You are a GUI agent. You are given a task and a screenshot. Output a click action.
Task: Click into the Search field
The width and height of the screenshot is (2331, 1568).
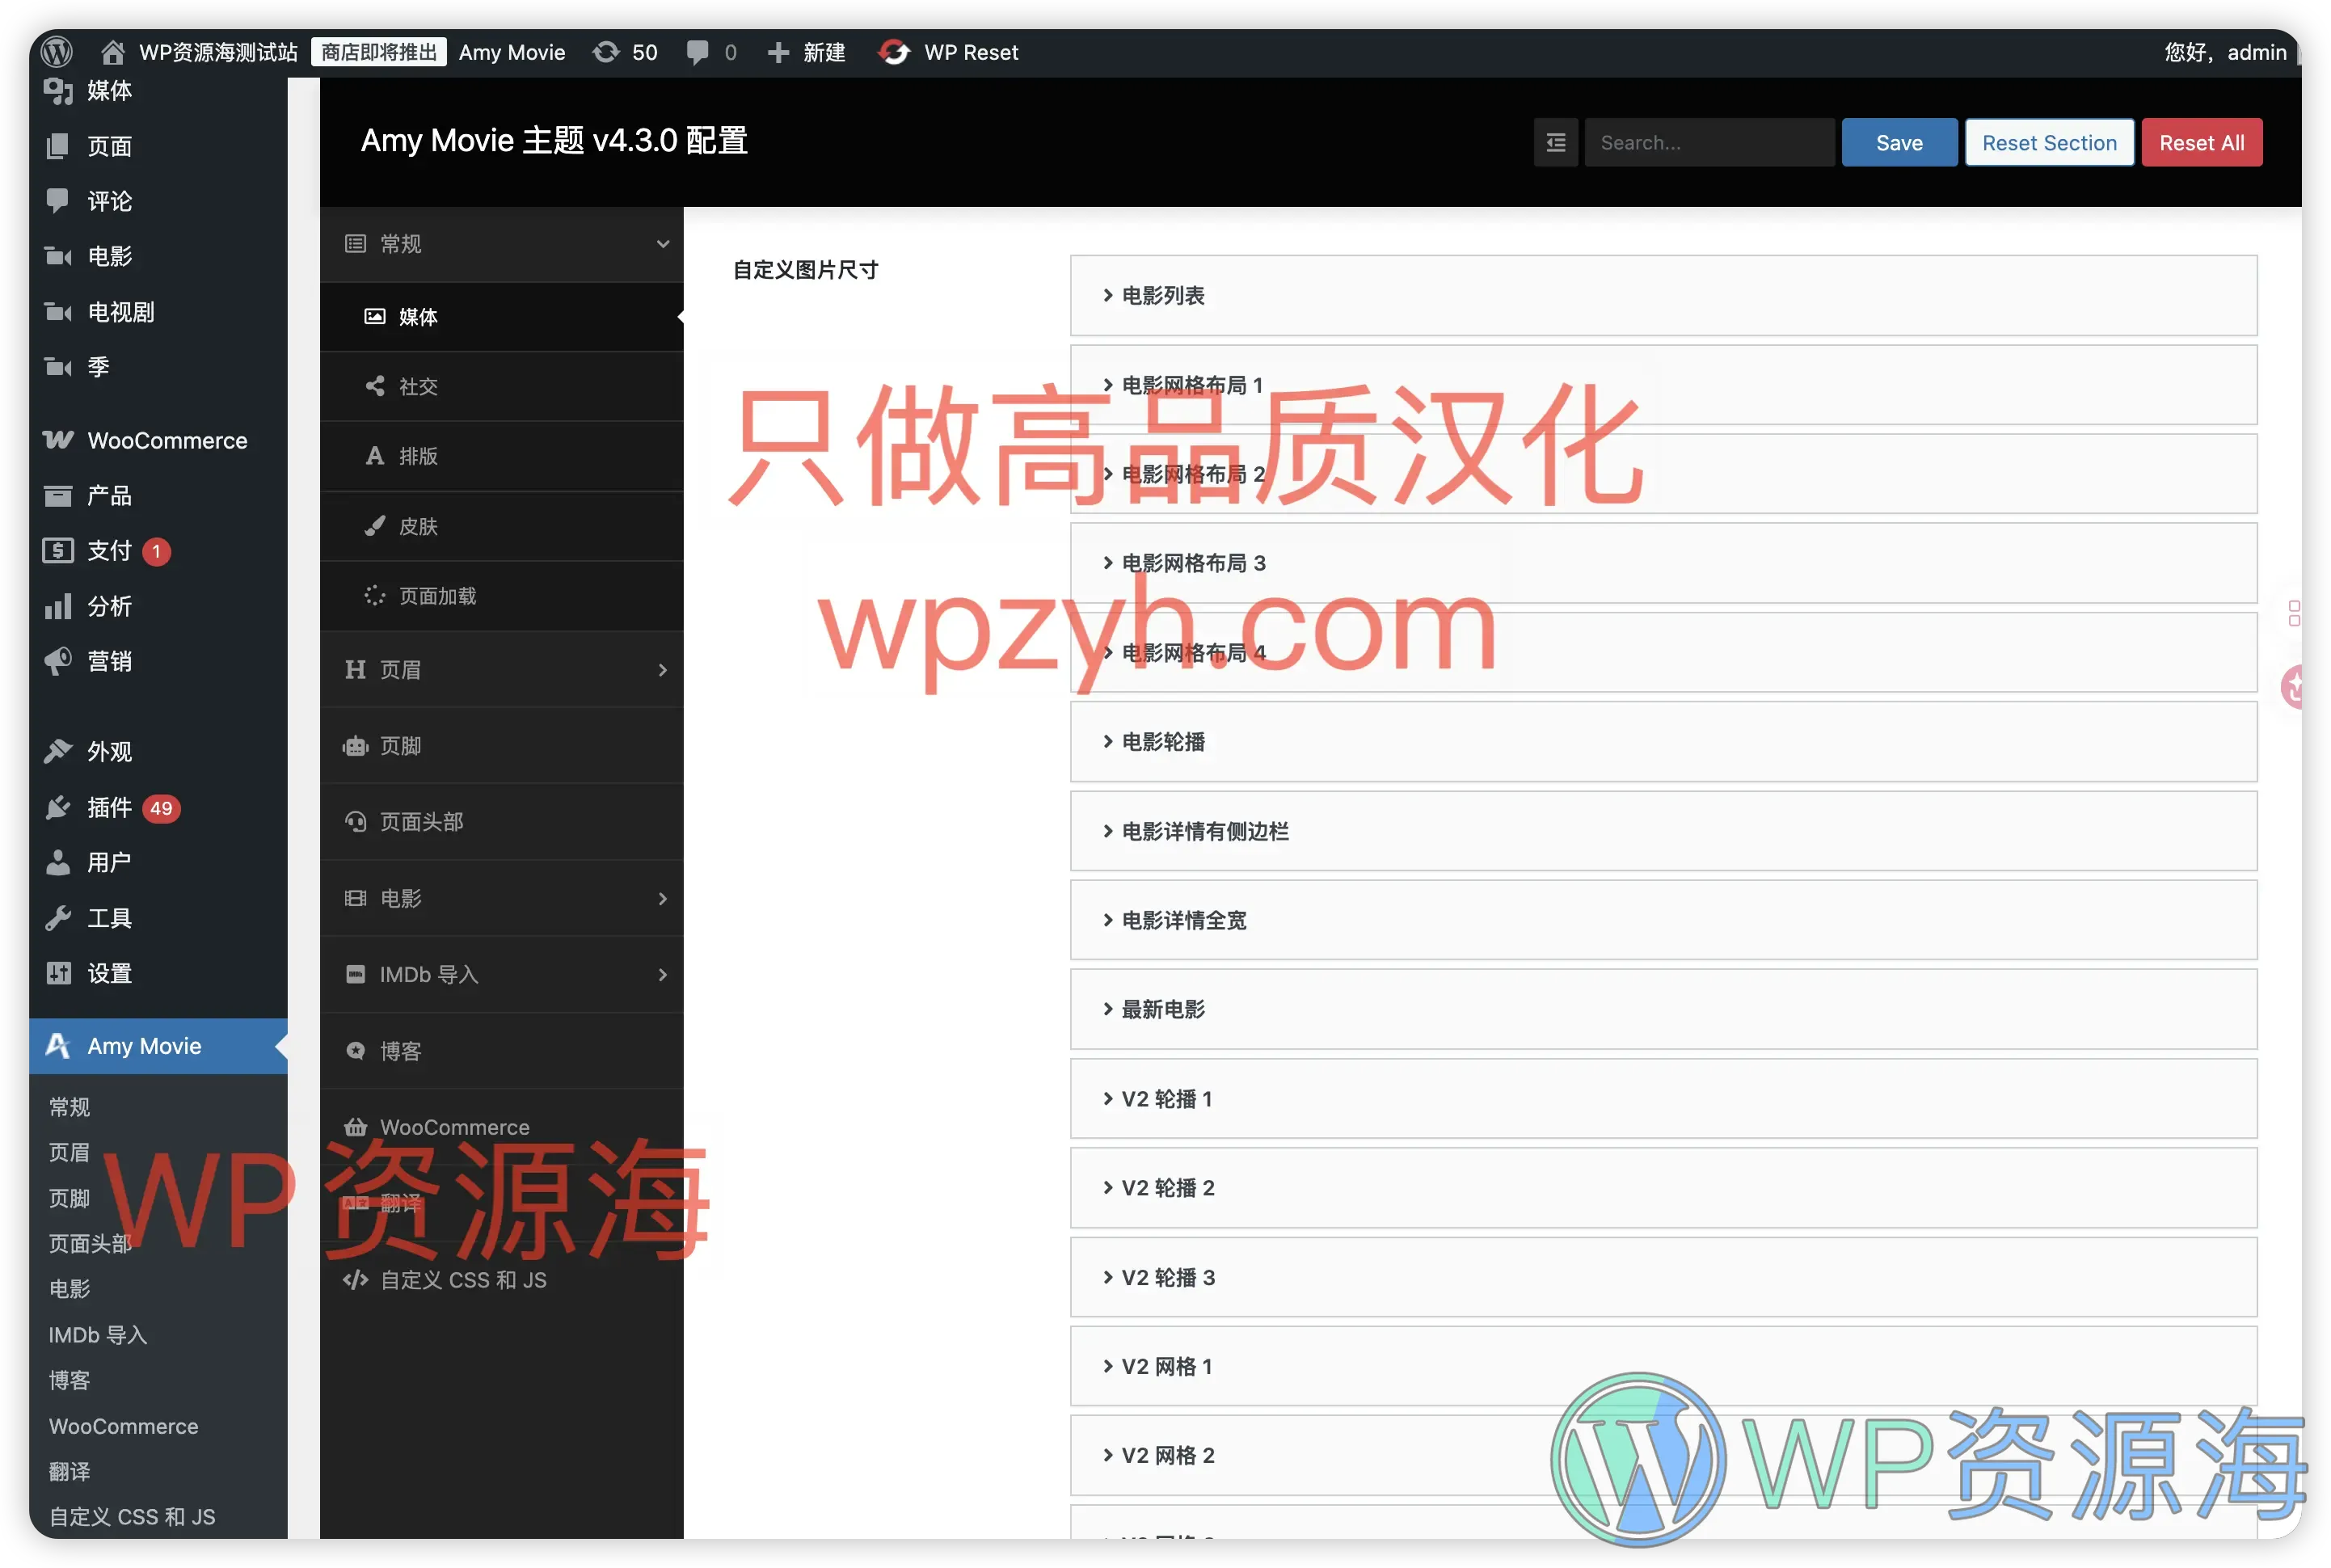1709,142
